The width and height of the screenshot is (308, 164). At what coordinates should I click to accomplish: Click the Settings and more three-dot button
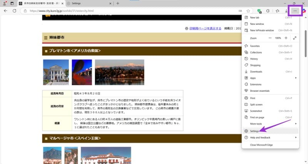[295, 11]
